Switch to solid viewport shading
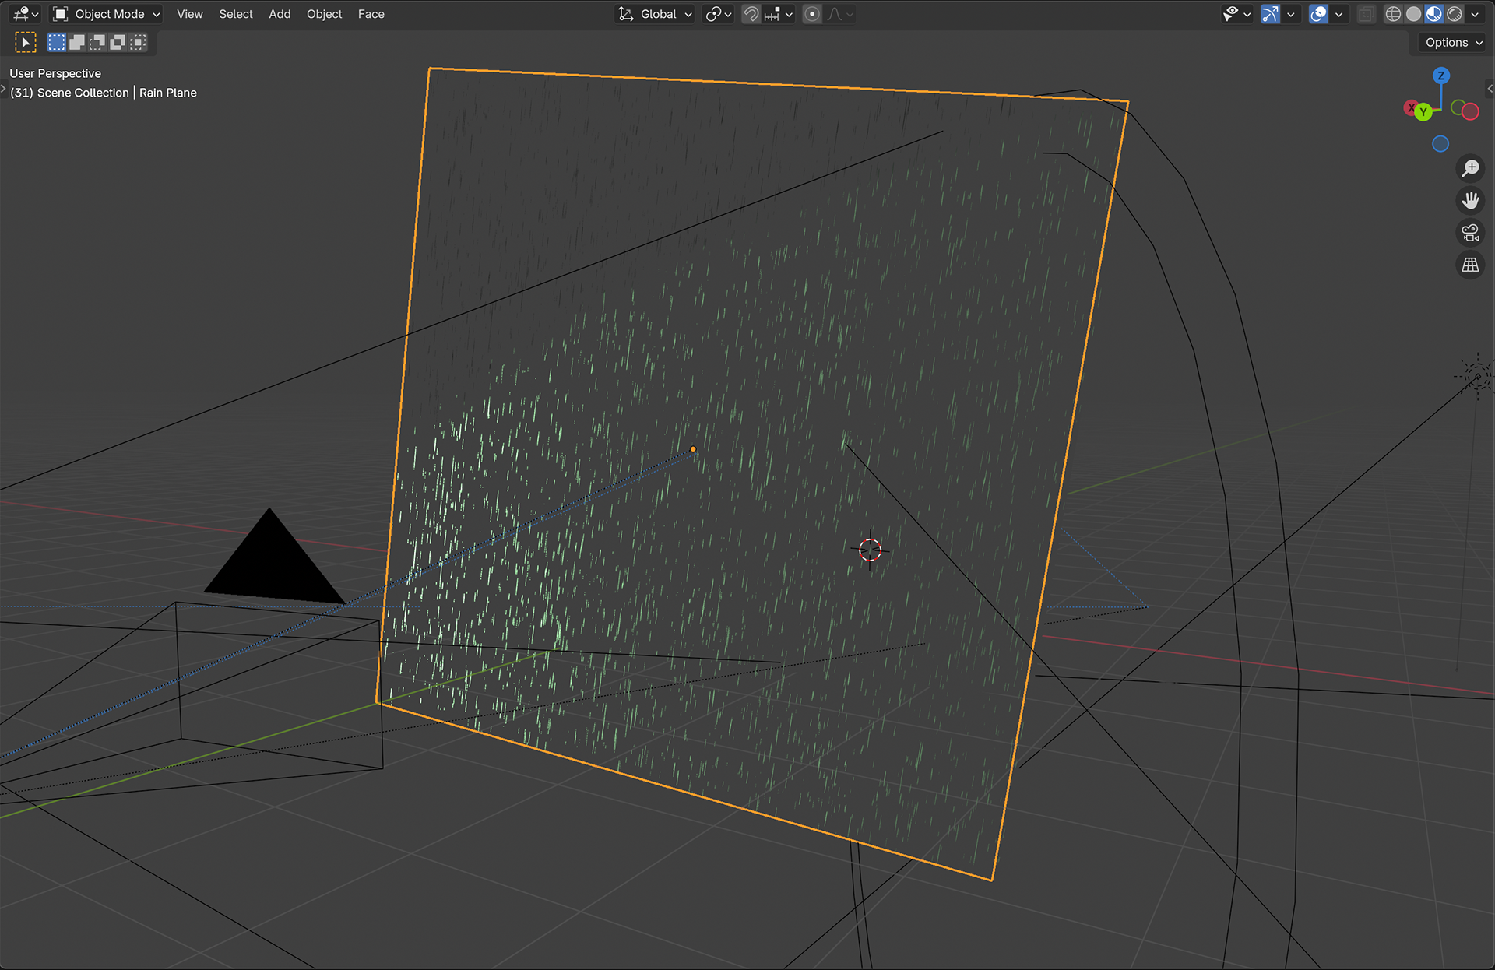The image size is (1495, 970). tap(1413, 14)
